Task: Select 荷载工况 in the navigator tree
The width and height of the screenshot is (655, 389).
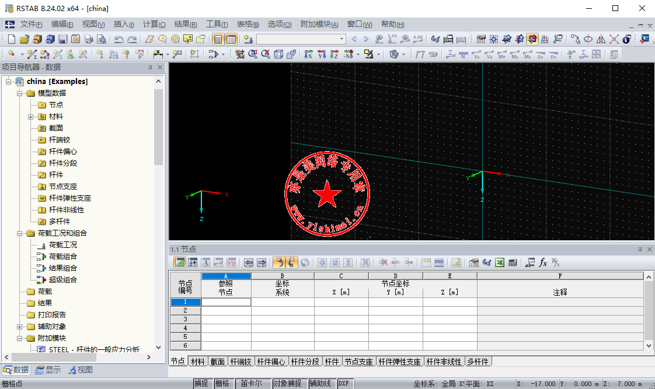Action: pos(62,245)
